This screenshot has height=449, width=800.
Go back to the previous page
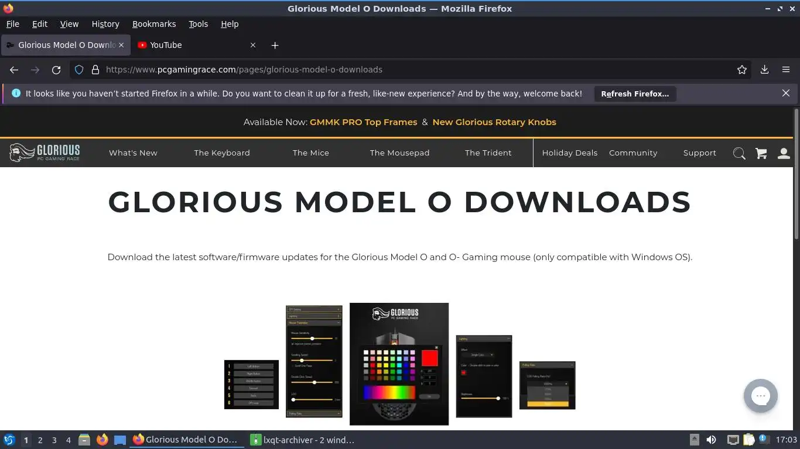pos(14,70)
